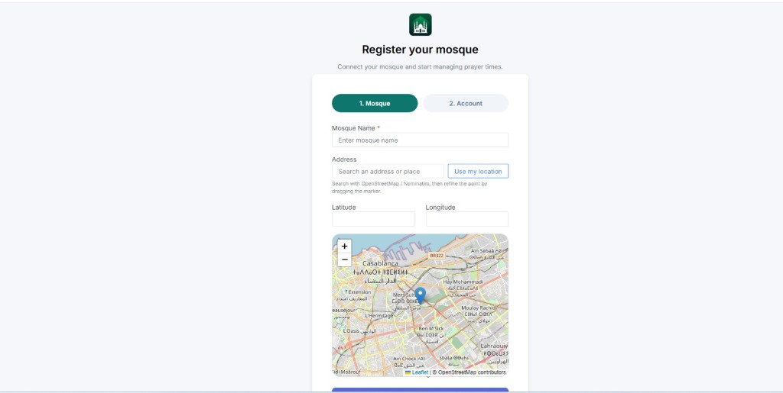Click into the Longitude field
Viewport: 783px width, 393px height.
point(467,219)
